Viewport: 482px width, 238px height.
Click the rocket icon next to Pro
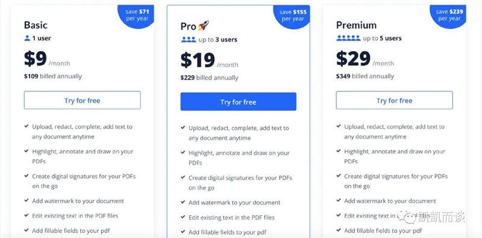204,25
